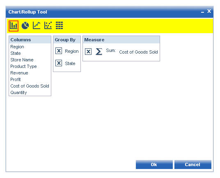Remove State from Group By
The height and width of the screenshot is (178, 220).
pyautogui.click(x=59, y=63)
